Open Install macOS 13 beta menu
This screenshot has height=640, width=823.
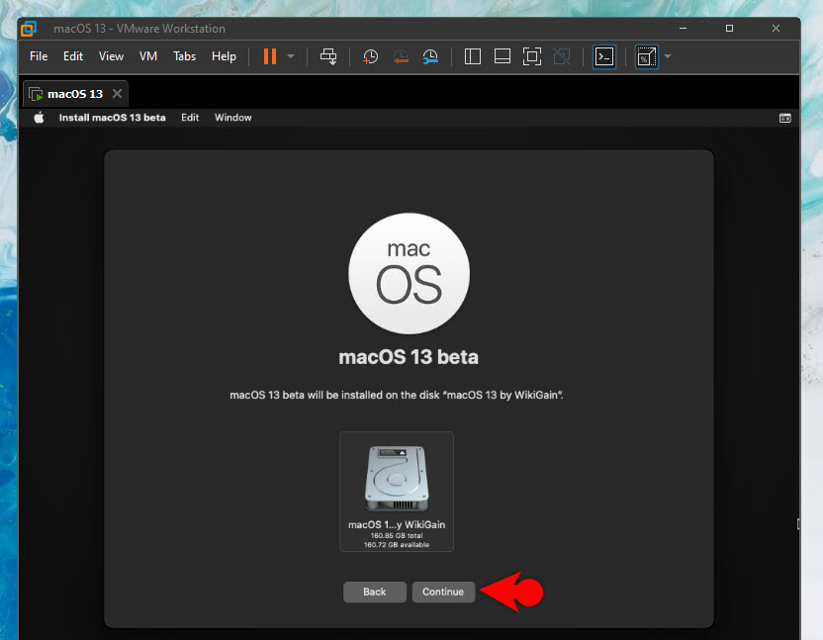pyautogui.click(x=112, y=118)
